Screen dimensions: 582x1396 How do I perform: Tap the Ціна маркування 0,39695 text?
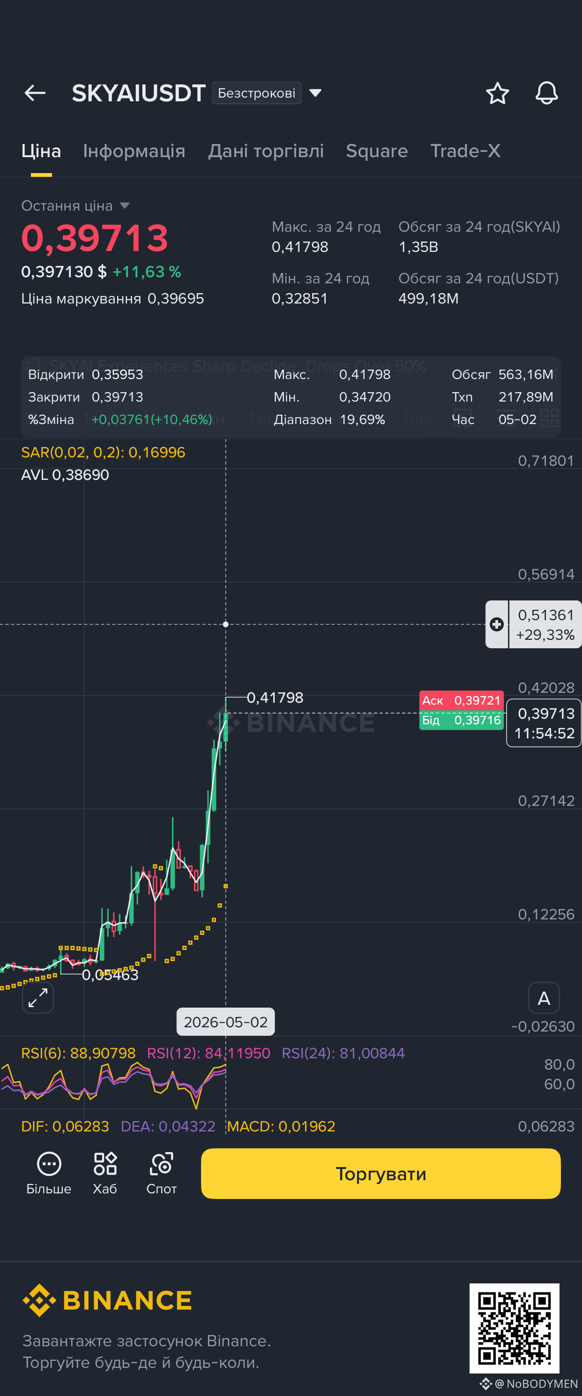pos(112,299)
